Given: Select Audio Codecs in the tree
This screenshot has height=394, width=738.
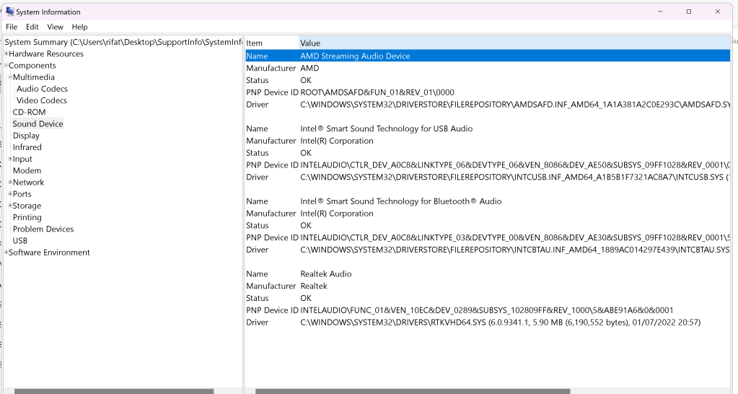Looking at the screenshot, I should coord(42,89).
